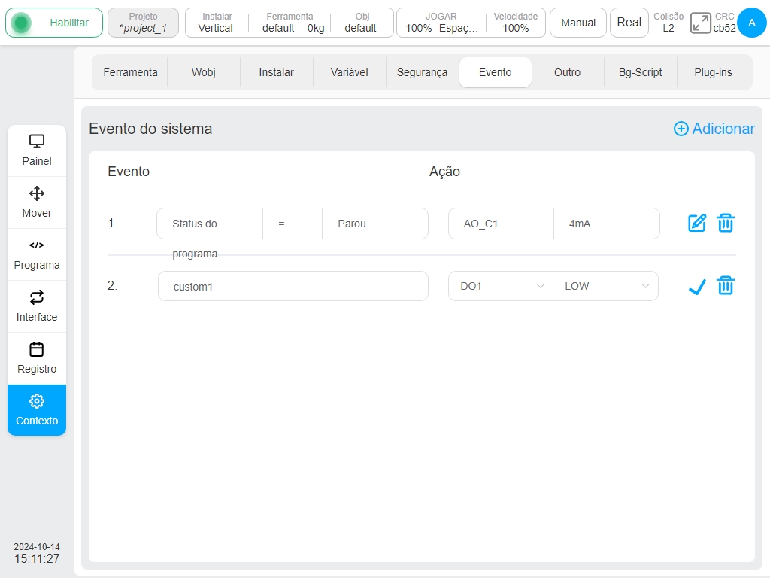Click the AO_C1 action field
This screenshot has width=770, height=578.
pos(501,224)
